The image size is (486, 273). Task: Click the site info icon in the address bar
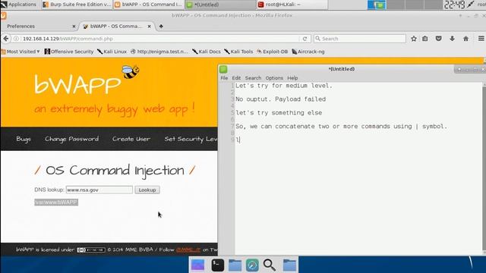click(17, 39)
